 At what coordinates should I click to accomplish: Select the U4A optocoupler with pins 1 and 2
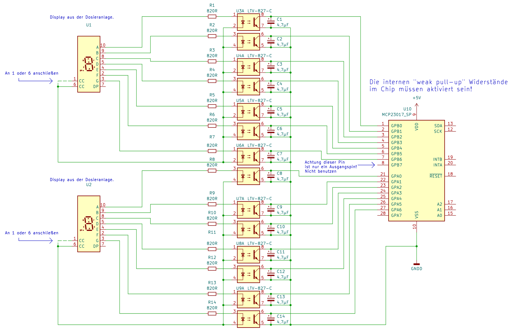pyautogui.click(x=249, y=67)
